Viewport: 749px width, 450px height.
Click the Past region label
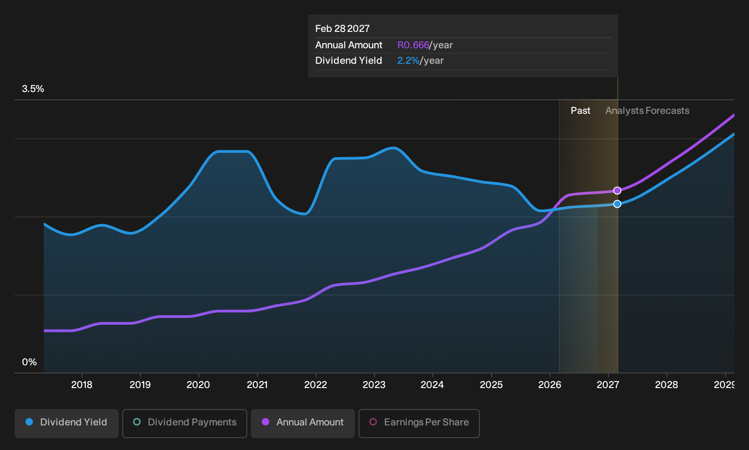(580, 111)
